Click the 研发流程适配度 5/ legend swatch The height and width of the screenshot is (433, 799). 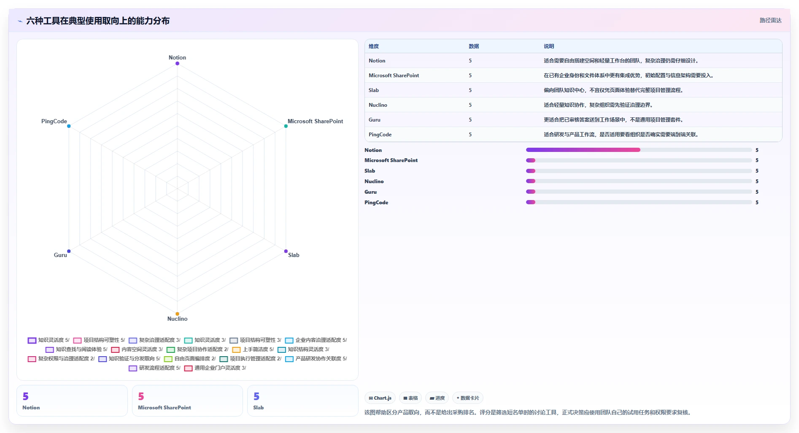pos(133,368)
